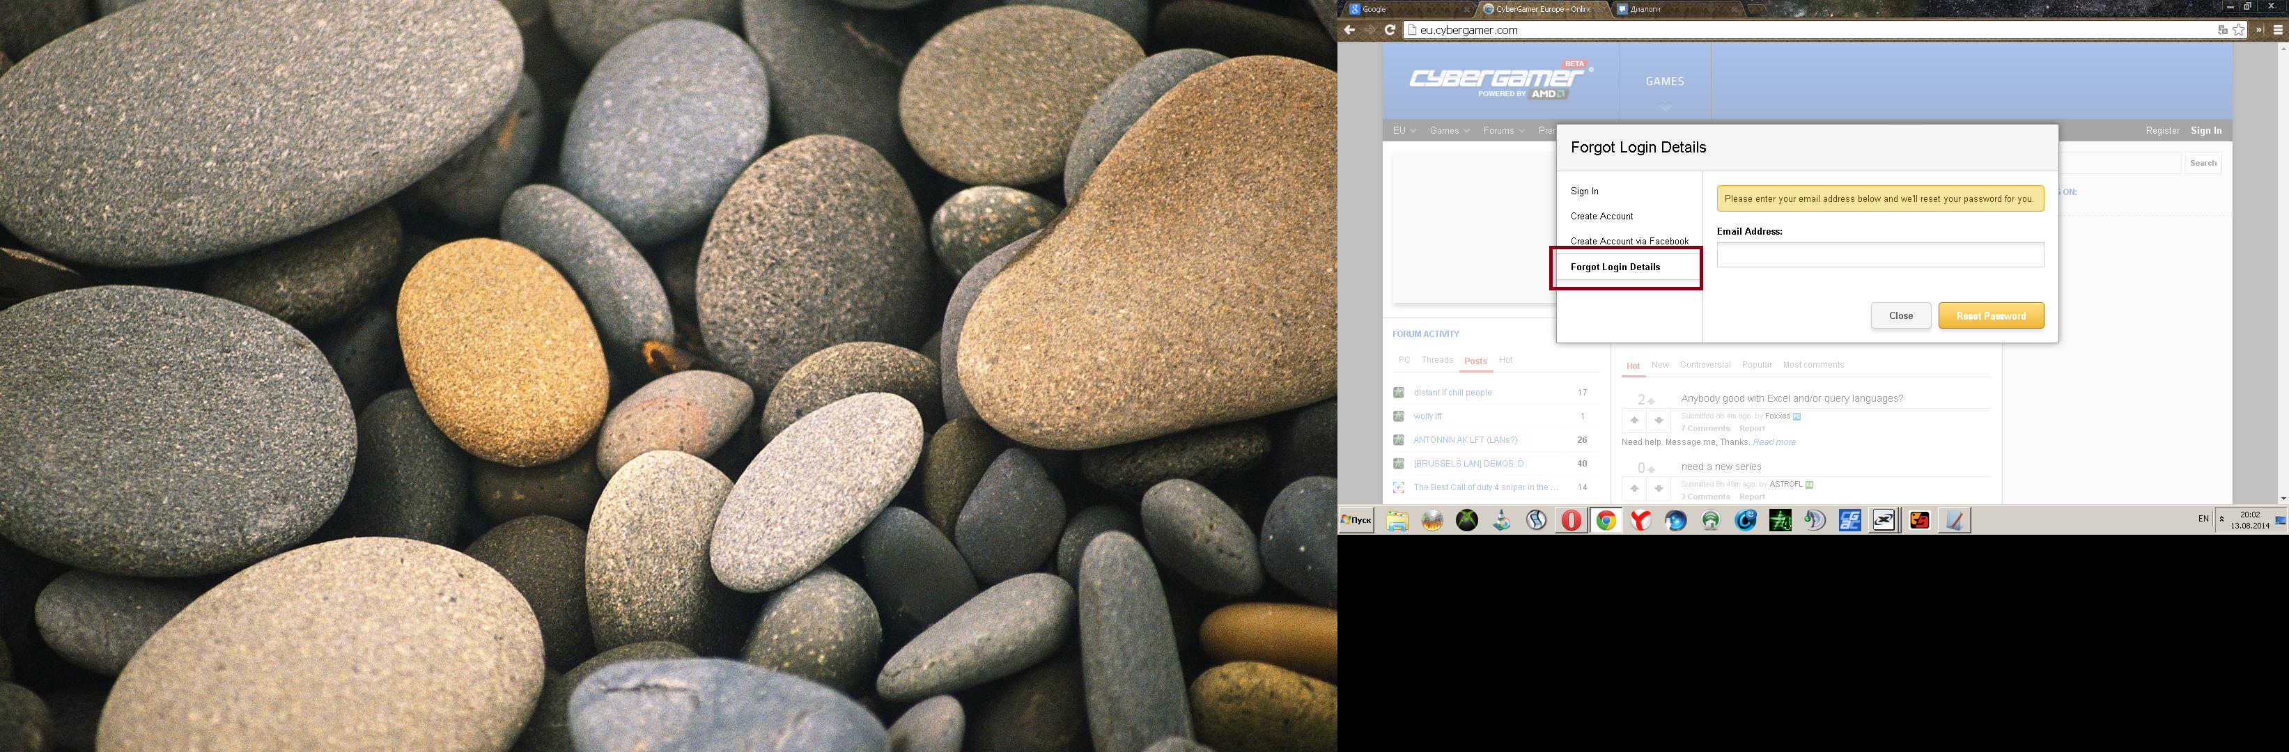Image resolution: width=2289 pixels, height=752 pixels.
Task: Open the notepad pencil taskbar icon
Action: click(x=1954, y=520)
